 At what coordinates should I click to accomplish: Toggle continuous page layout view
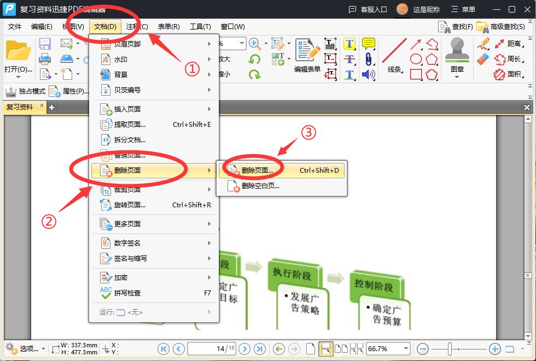(325, 349)
